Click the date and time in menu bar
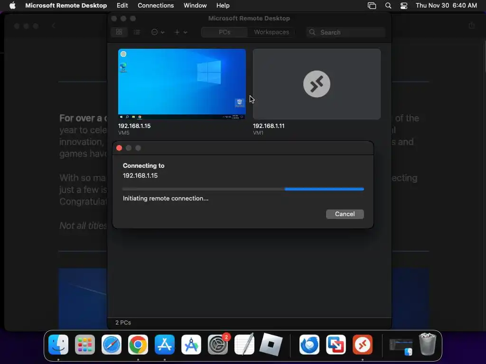Screen dimensions: 486x364 pyautogui.click(x=446, y=5)
